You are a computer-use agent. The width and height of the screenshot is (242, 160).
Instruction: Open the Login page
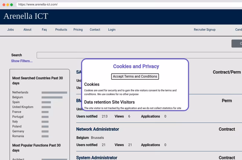point(112,29)
